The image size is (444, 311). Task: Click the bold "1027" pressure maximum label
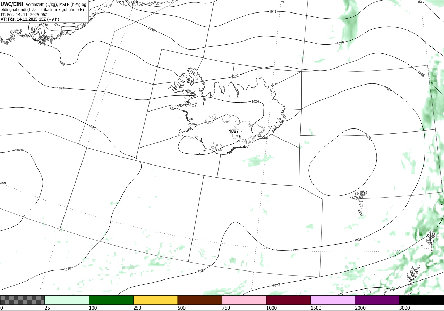234,131
